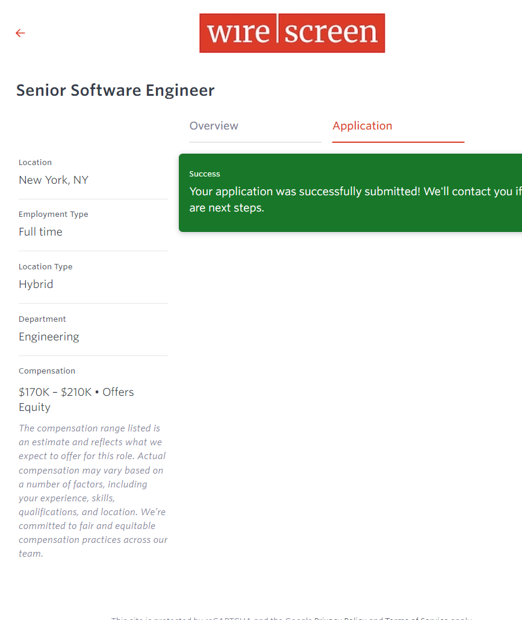The image size is (522, 620).
Task: Click the "Location" field label
Action: point(35,163)
